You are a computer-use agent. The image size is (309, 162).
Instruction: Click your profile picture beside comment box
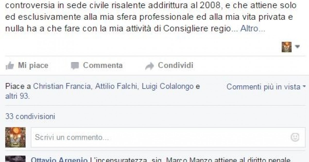[x=15, y=137]
